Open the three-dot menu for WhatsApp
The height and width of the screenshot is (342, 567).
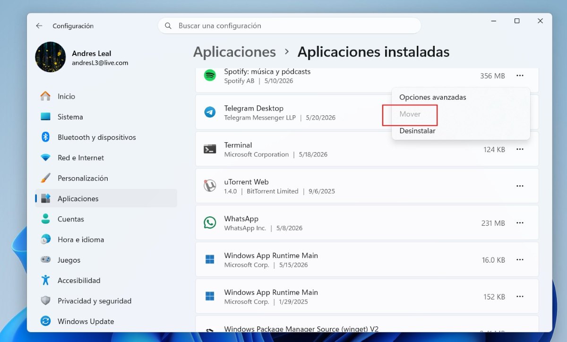(520, 223)
